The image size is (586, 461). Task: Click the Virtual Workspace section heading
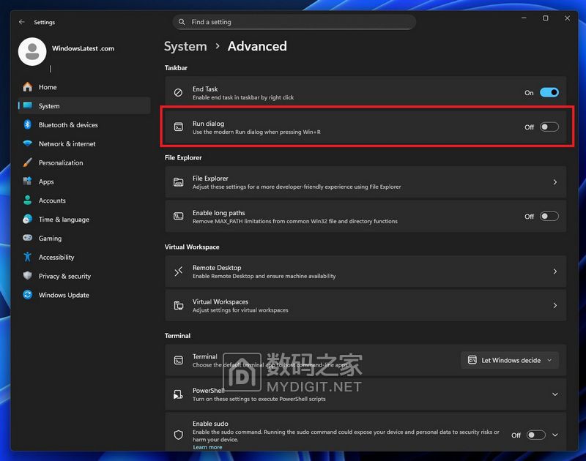point(192,247)
